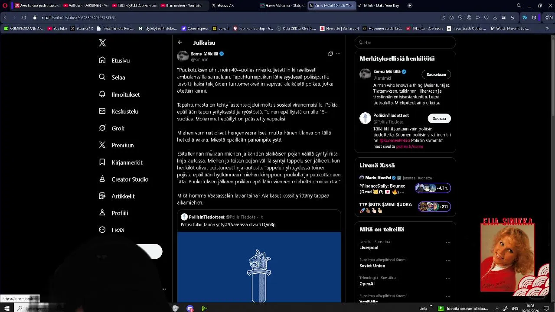Open Samu Mökillä's profile avatar on the post
The width and height of the screenshot is (555, 312).
pos(183,56)
